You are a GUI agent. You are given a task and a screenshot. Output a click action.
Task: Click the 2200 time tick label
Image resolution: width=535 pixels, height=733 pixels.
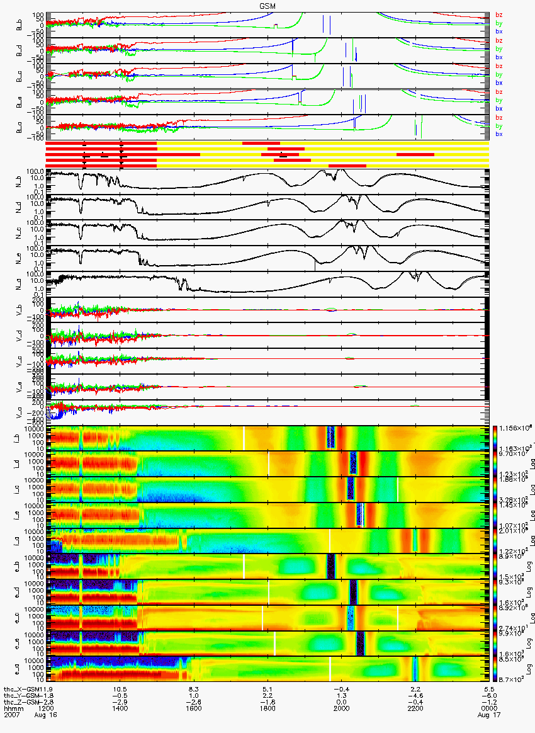pyautogui.click(x=415, y=708)
